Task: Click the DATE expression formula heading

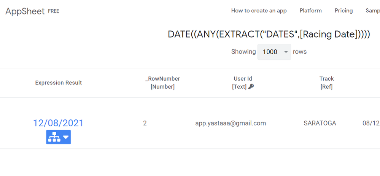Action: pyautogui.click(x=269, y=34)
